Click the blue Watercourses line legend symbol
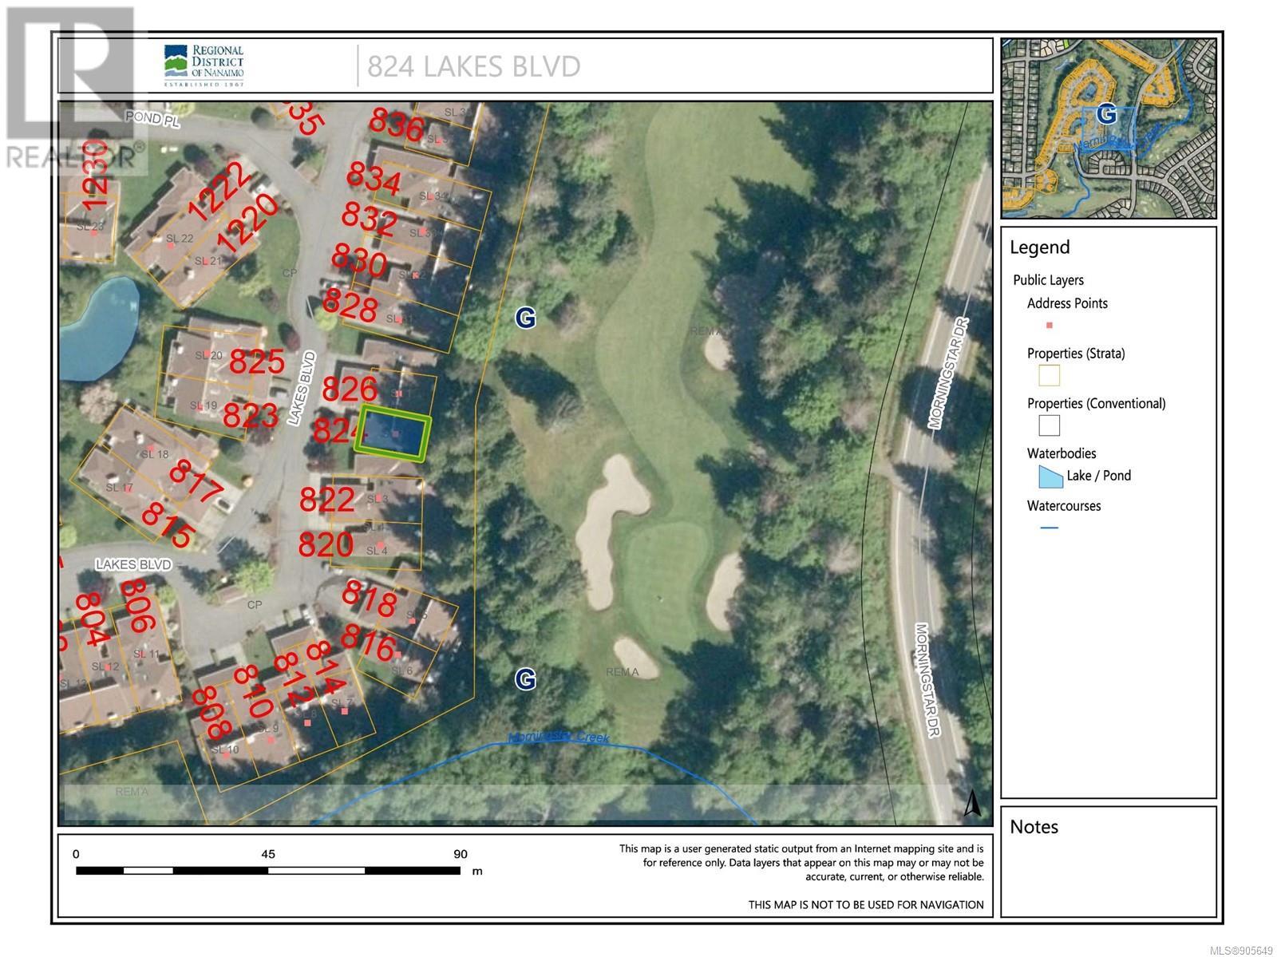The height and width of the screenshot is (957, 1277). [1049, 528]
